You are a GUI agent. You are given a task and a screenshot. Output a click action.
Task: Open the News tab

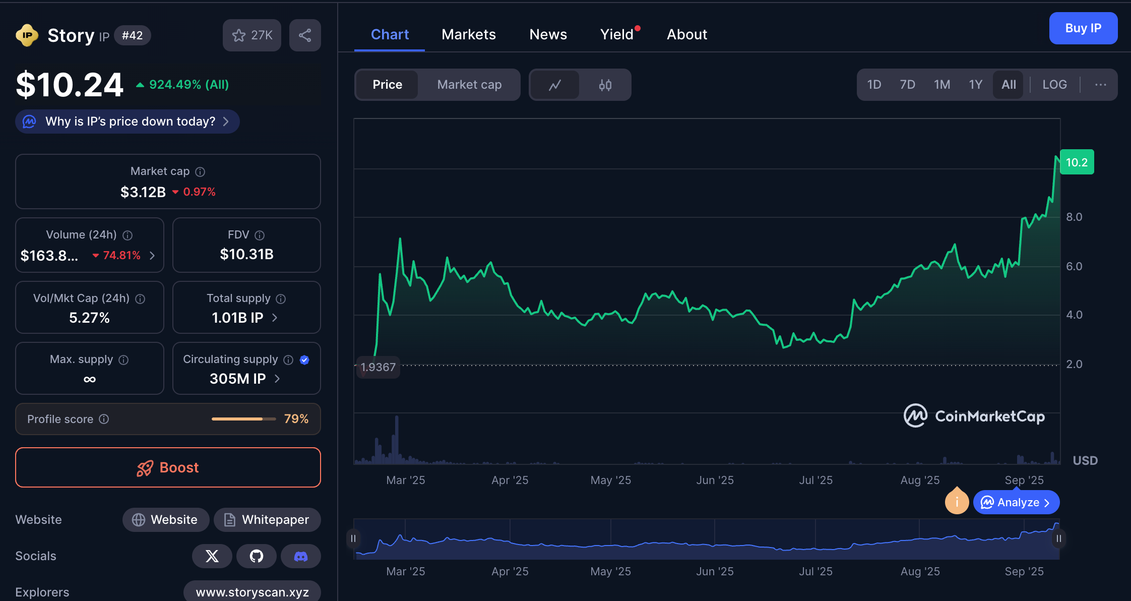click(548, 34)
